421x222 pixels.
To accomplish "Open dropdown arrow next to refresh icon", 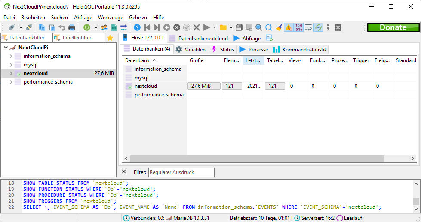I will 95,27.
